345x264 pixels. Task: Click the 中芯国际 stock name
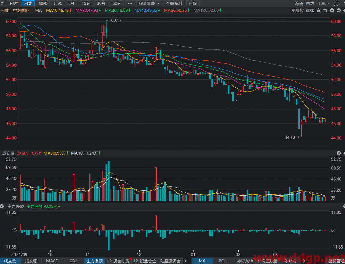tap(21, 10)
